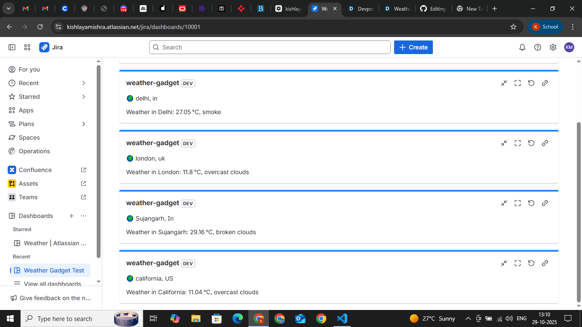Open the app switcher grid
582x327 pixels.
tap(27, 47)
